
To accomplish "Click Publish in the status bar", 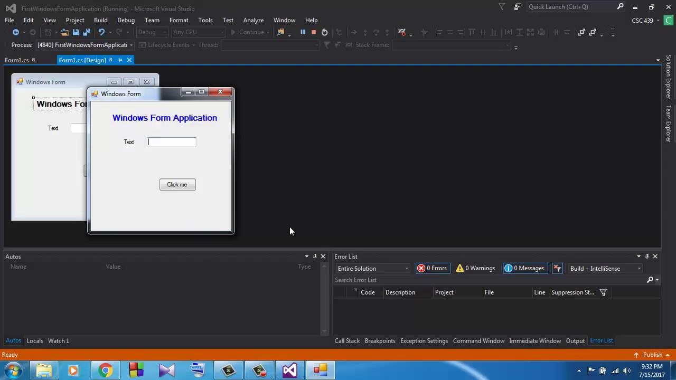I will (x=653, y=355).
